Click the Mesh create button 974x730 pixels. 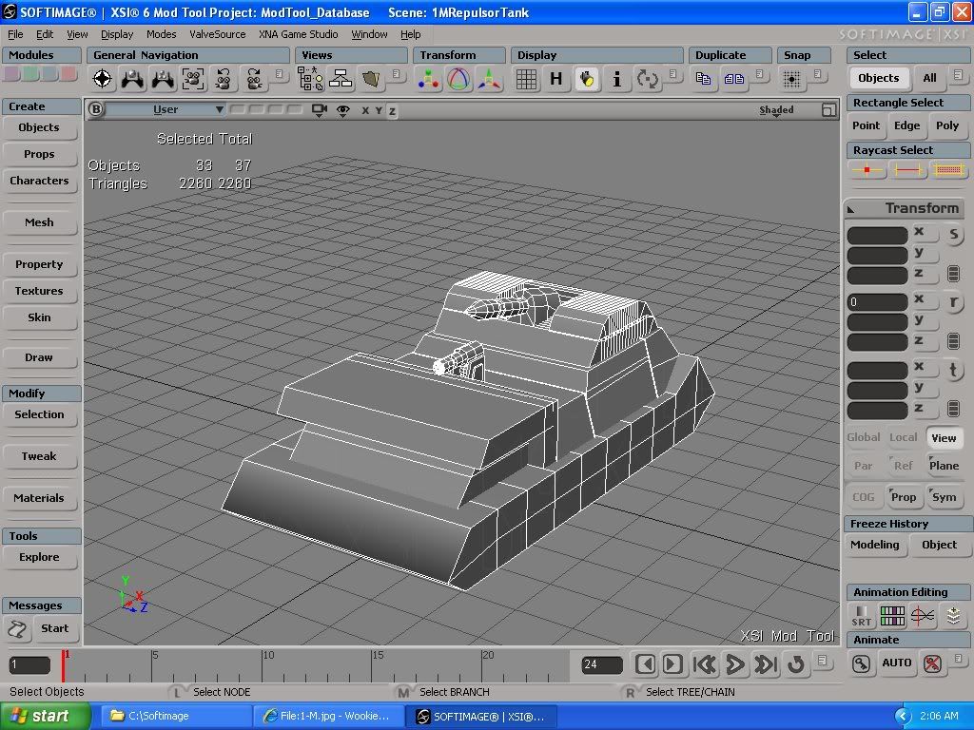click(x=39, y=222)
